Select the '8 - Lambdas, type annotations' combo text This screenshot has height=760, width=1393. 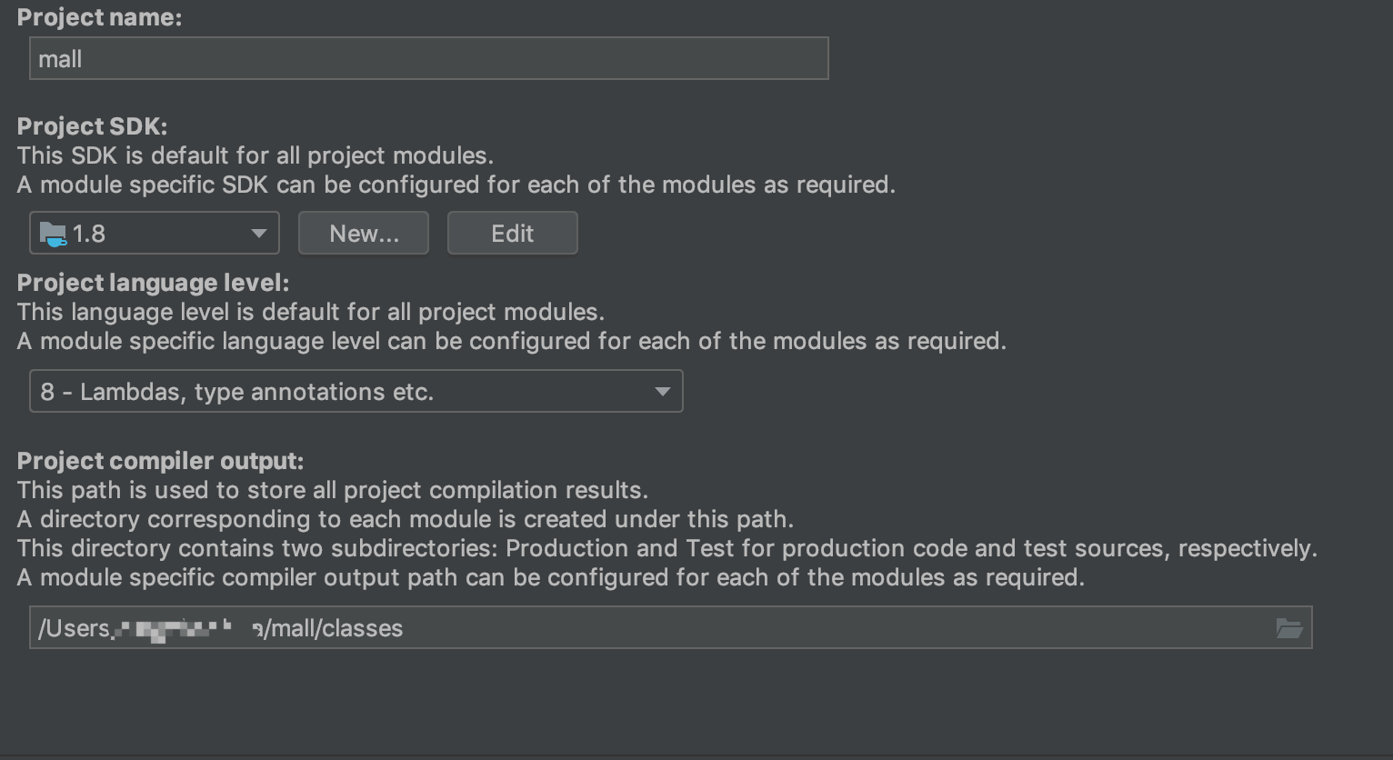click(x=237, y=392)
